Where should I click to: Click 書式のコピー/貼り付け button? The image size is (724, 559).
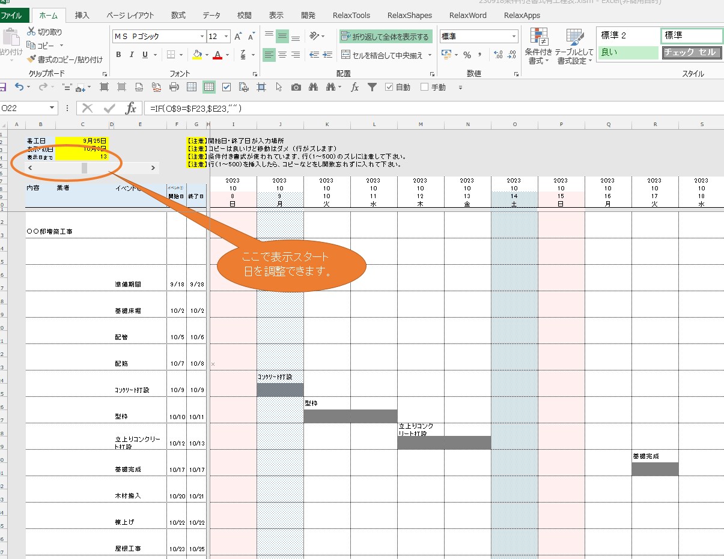click(65, 59)
